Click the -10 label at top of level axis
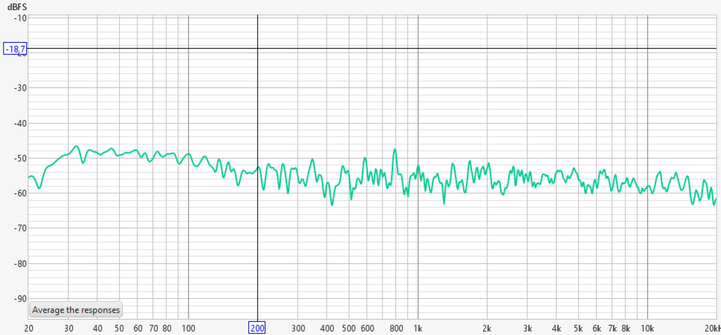 click(20, 18)
